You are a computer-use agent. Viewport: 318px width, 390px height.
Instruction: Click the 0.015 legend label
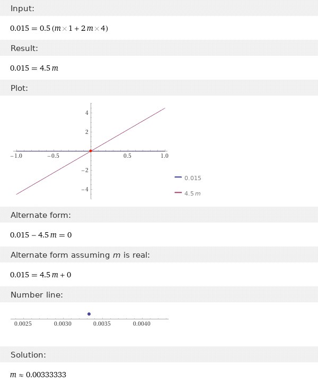click(192, 178)
